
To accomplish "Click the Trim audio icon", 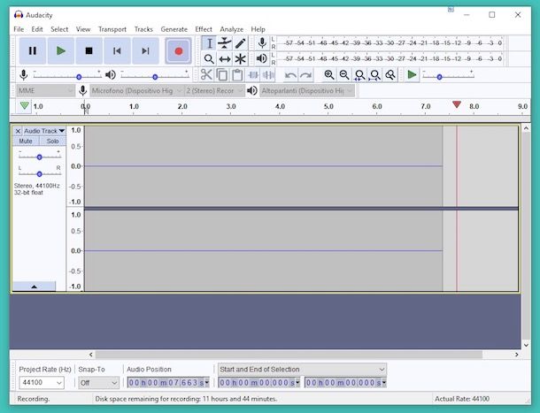I will (x=253, y=74).
